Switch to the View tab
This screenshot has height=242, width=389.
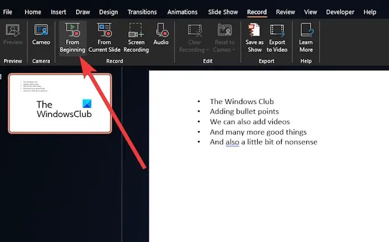point(310,12)
